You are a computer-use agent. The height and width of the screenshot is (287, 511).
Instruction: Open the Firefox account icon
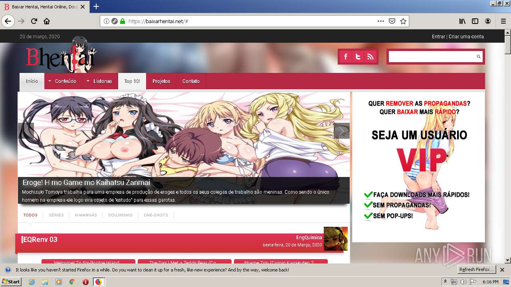tap(488, 21)
